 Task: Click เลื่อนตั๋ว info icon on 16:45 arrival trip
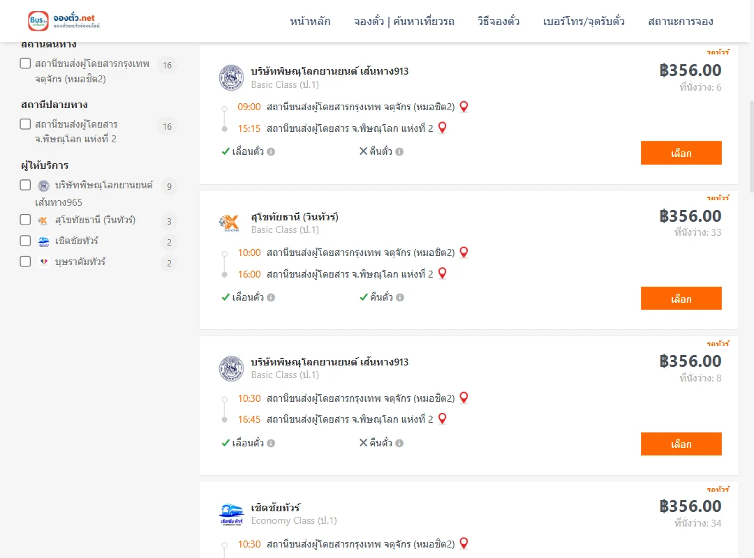(x=271, y=443)
